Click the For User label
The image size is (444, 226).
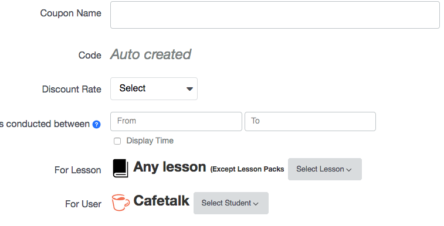(x=83, y=204)
